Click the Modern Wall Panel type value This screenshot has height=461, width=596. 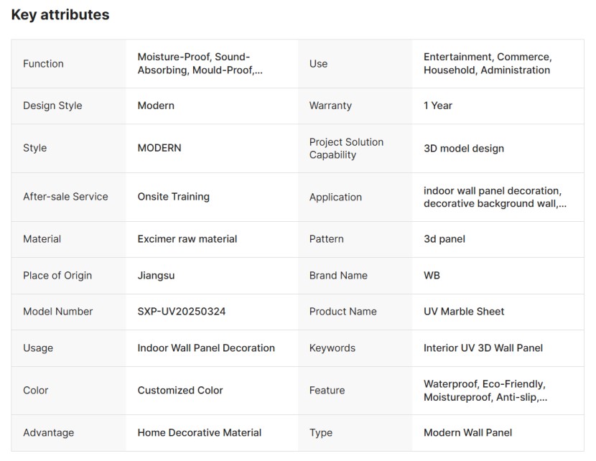pos(468,433)
